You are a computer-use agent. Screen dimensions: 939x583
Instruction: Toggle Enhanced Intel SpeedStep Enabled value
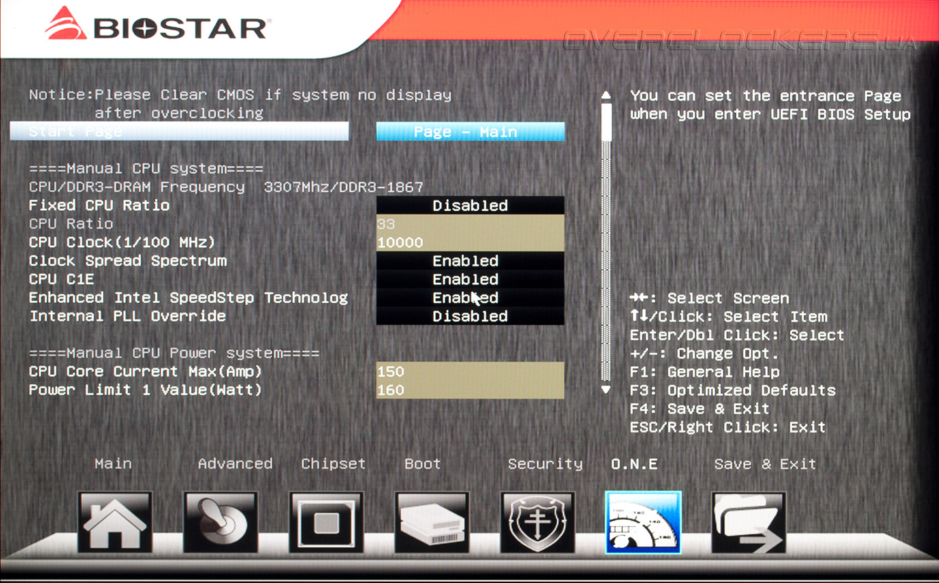click(x=470, y=298)
